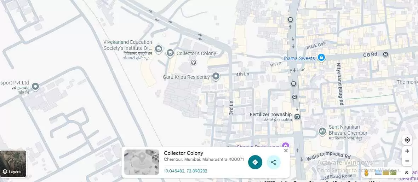Click the Fertilizer Township bus stop icon
Screen dimensions: 418x182
pos(297,117)
